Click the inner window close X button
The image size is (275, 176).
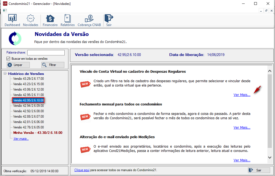click(x=271, y=11)
